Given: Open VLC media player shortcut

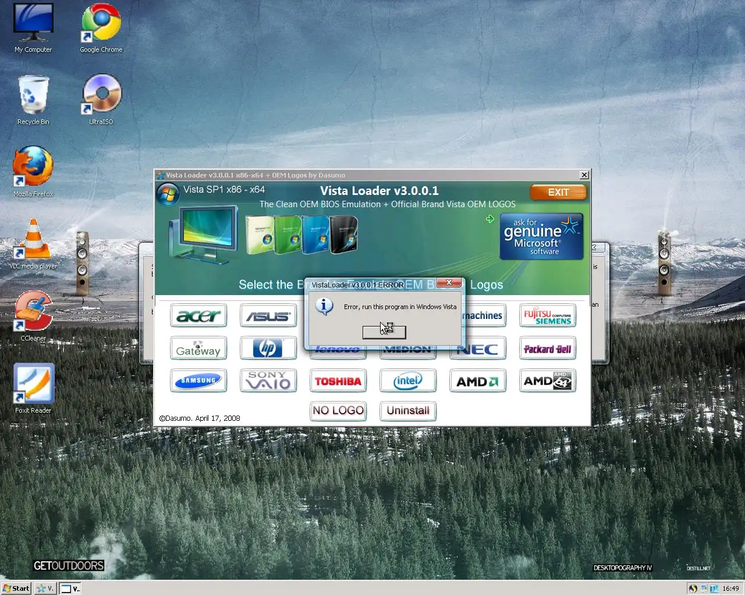Looking at the screenshot, I should [x=33, y=244].
